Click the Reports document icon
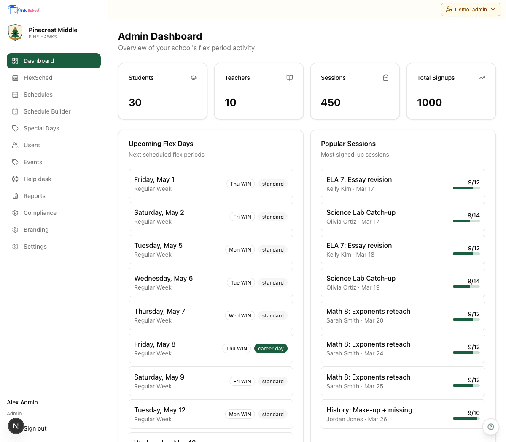 [x=15, y=196]
